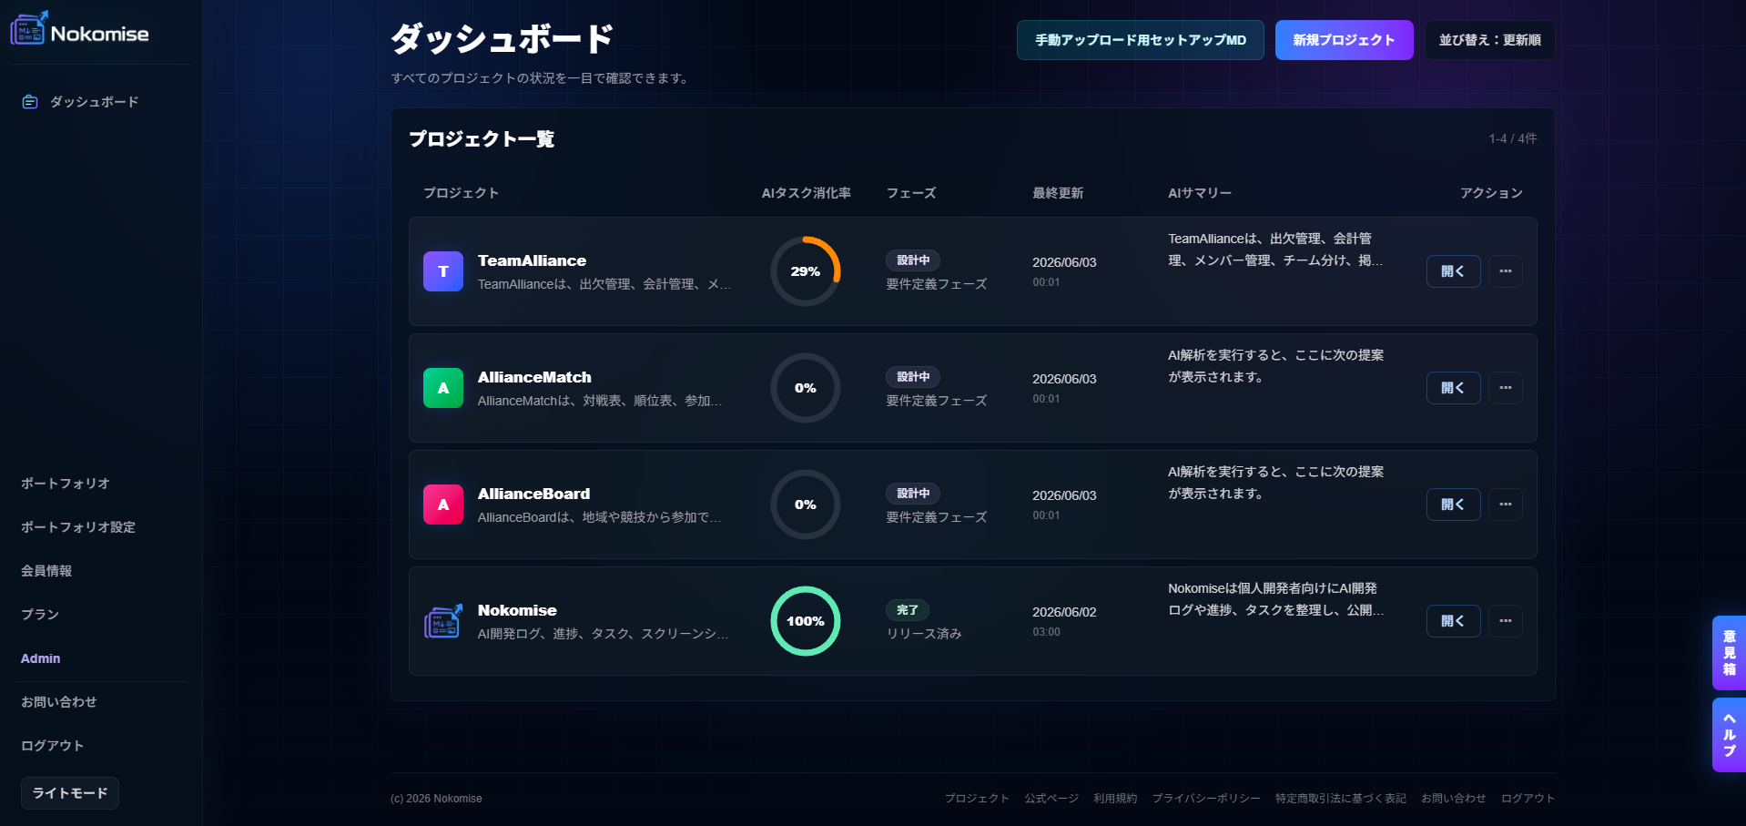Click AIタスク消化率 column header

(x=807, y=193)
